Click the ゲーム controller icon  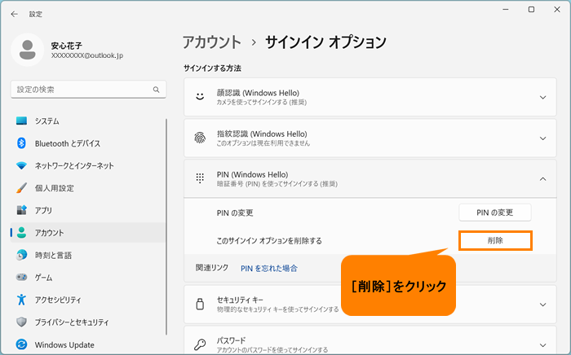[x=21, y=277]
